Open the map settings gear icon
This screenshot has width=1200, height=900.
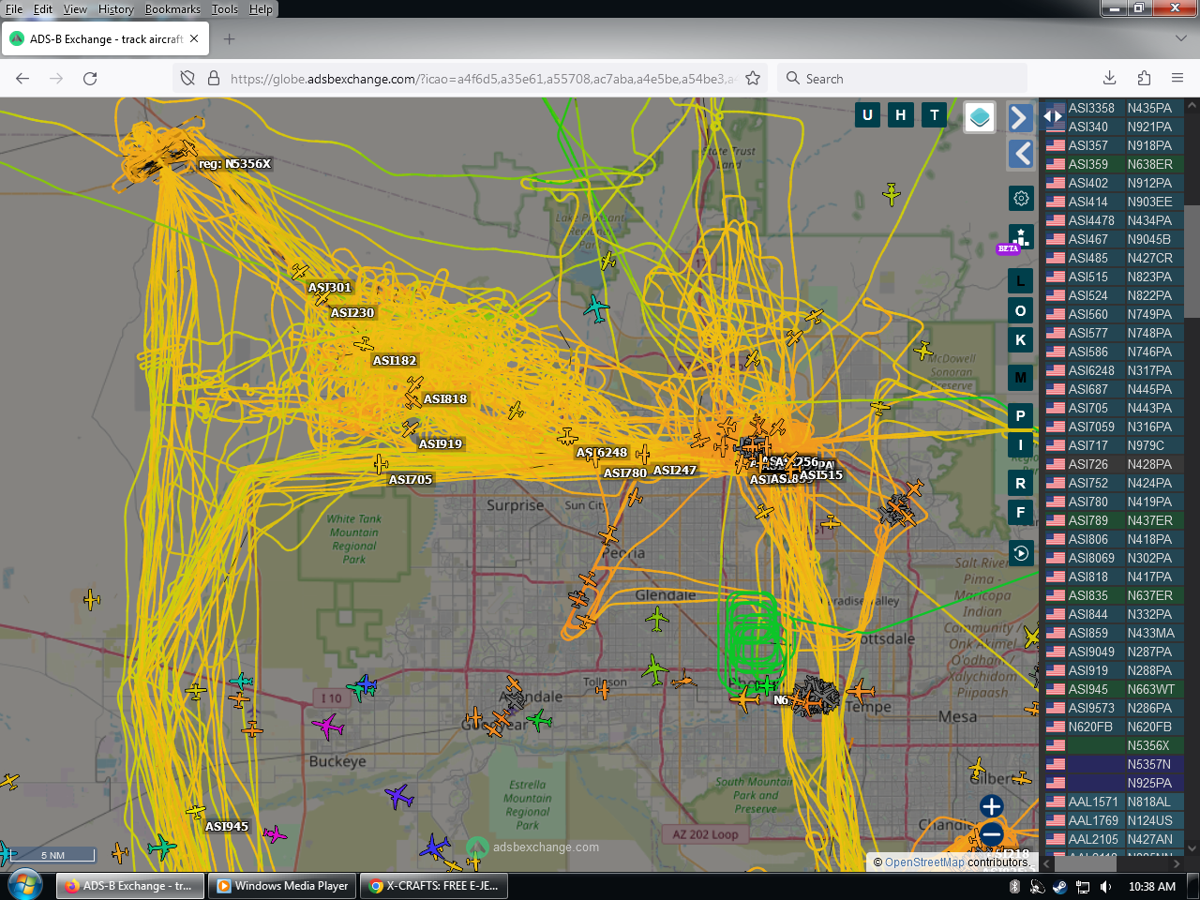(x=1021, y=199)
